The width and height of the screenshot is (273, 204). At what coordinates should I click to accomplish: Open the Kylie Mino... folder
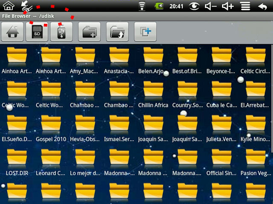(x=256, y=128)
